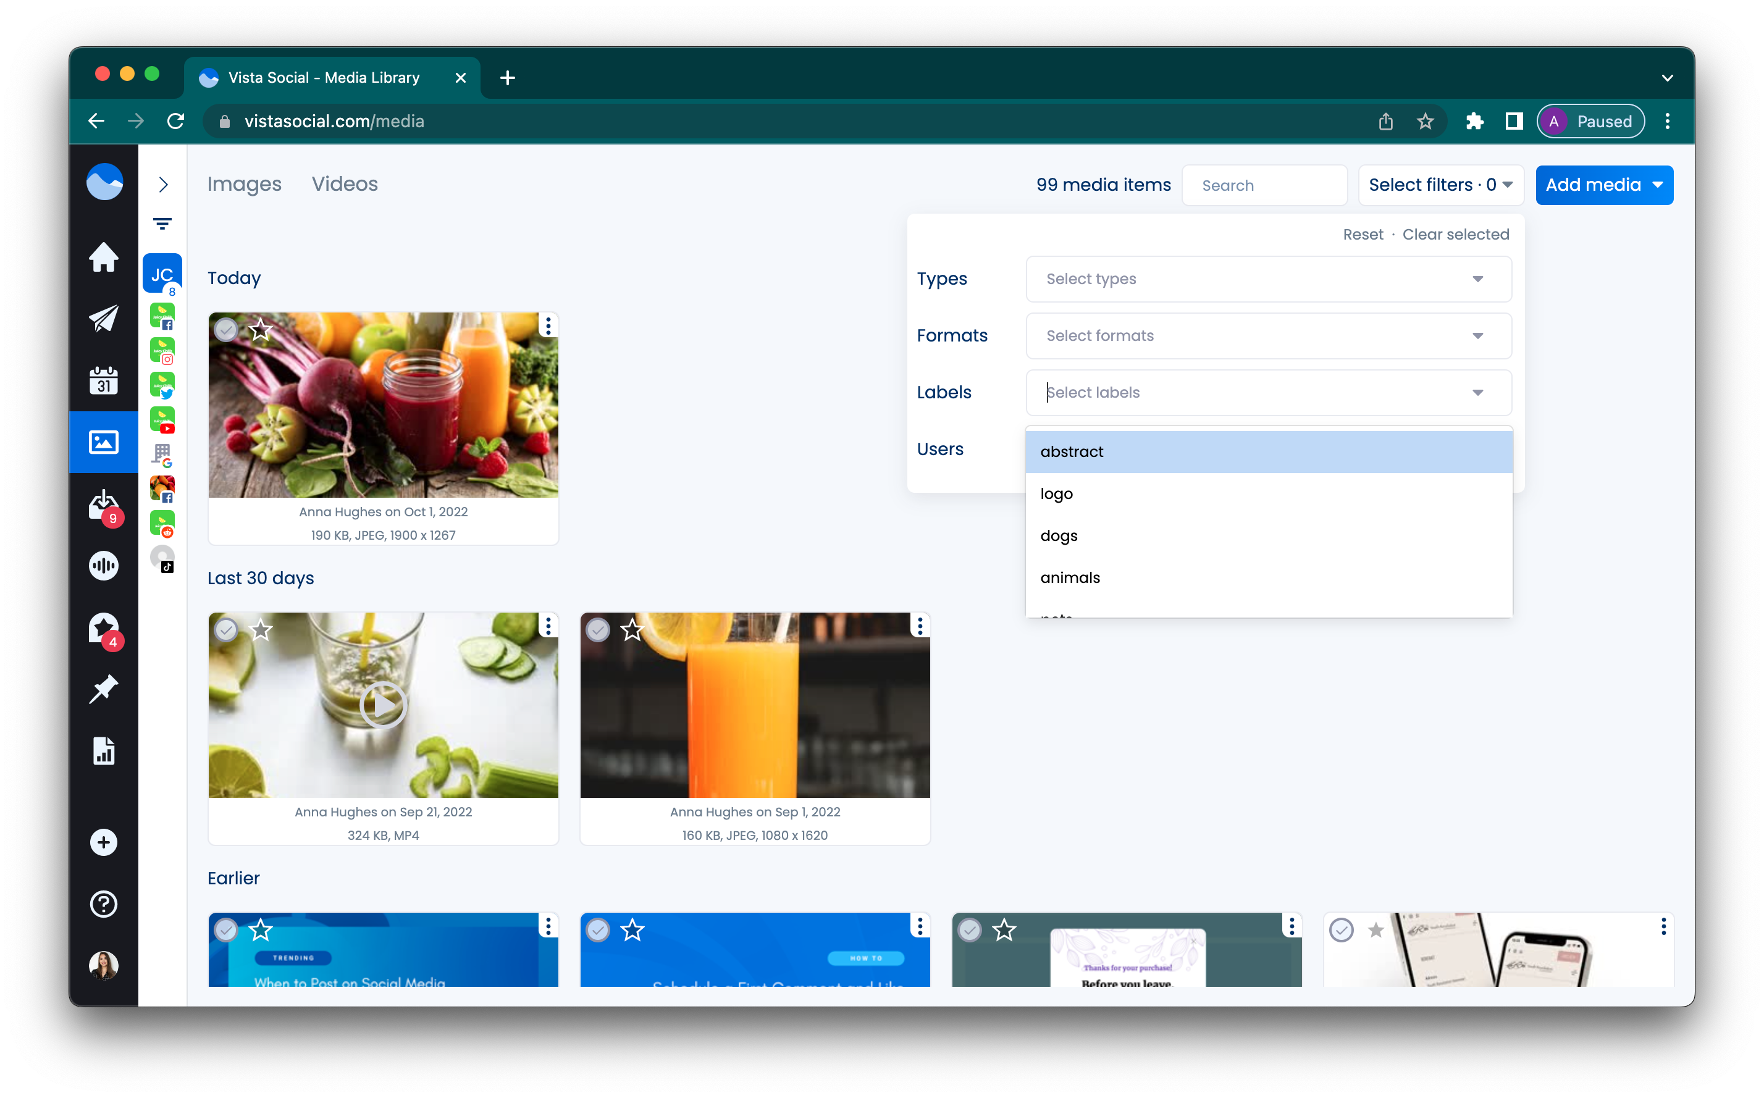This screenshot has width=1764, height=1098.
Task: Choose the animals label option
Action: (1269, 578)
